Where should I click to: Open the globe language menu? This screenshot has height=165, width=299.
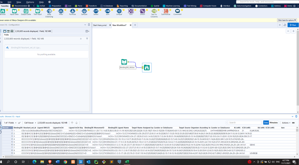[49, 2]
